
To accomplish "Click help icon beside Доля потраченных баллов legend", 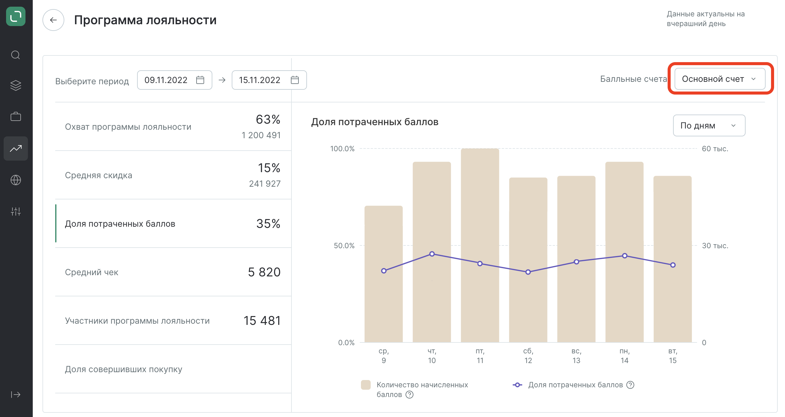I will (x=630, y=385).
